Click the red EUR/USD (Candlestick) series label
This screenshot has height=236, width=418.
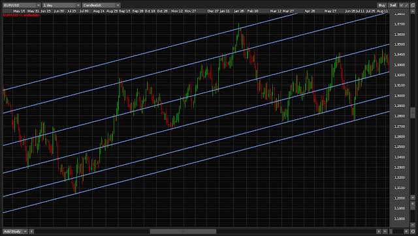22,15
